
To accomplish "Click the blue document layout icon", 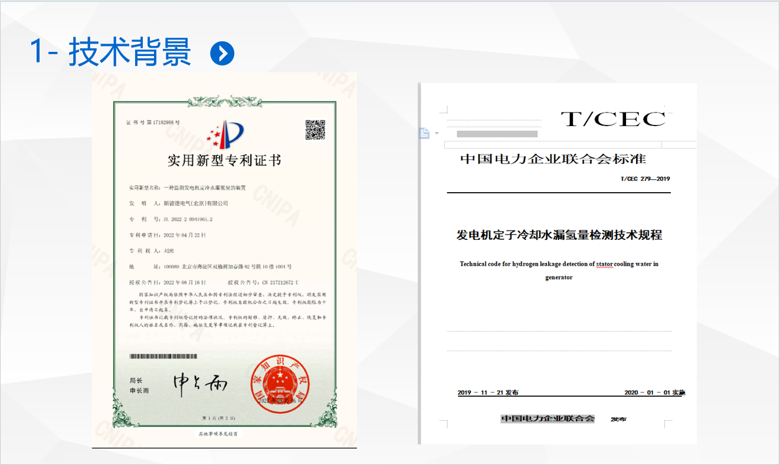I will [x=424, y=133].
